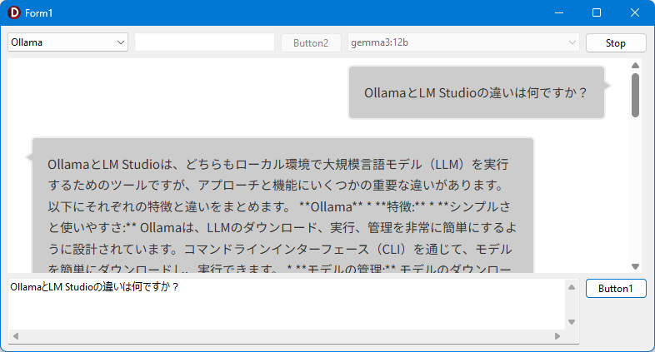Click the chat scrollbar down arrow

pyautogui.click(x=635, y=266)
